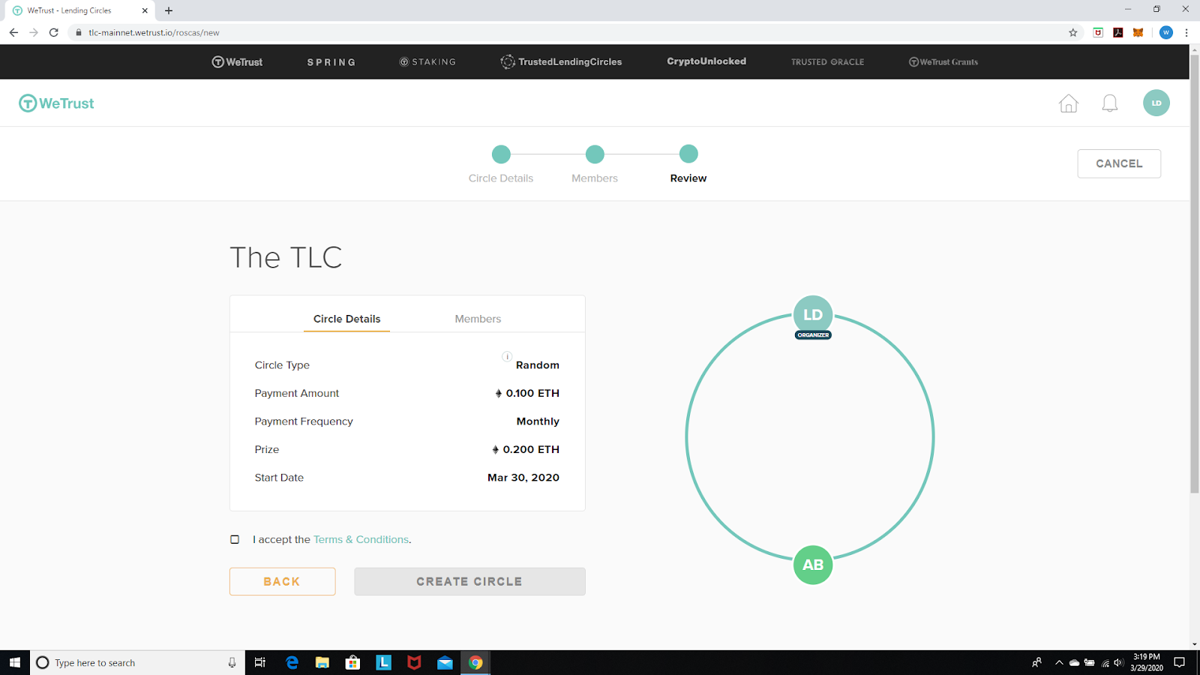Open the LD profile avatar in header
1200x675 pixels.
pyautogui.click(x=1156, y=103)
